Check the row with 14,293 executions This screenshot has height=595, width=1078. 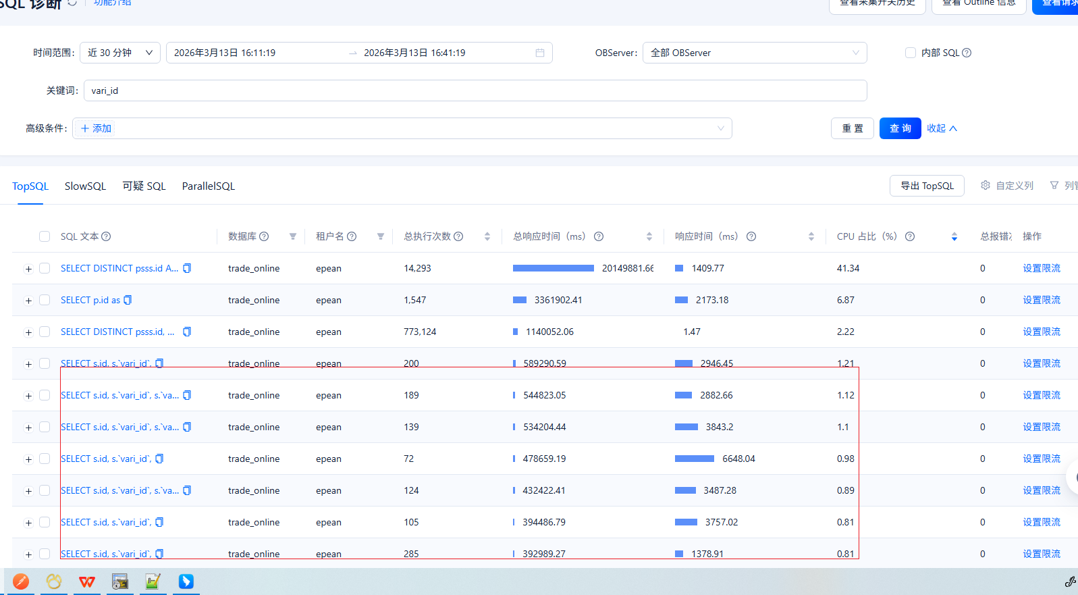tap(45, 268)
